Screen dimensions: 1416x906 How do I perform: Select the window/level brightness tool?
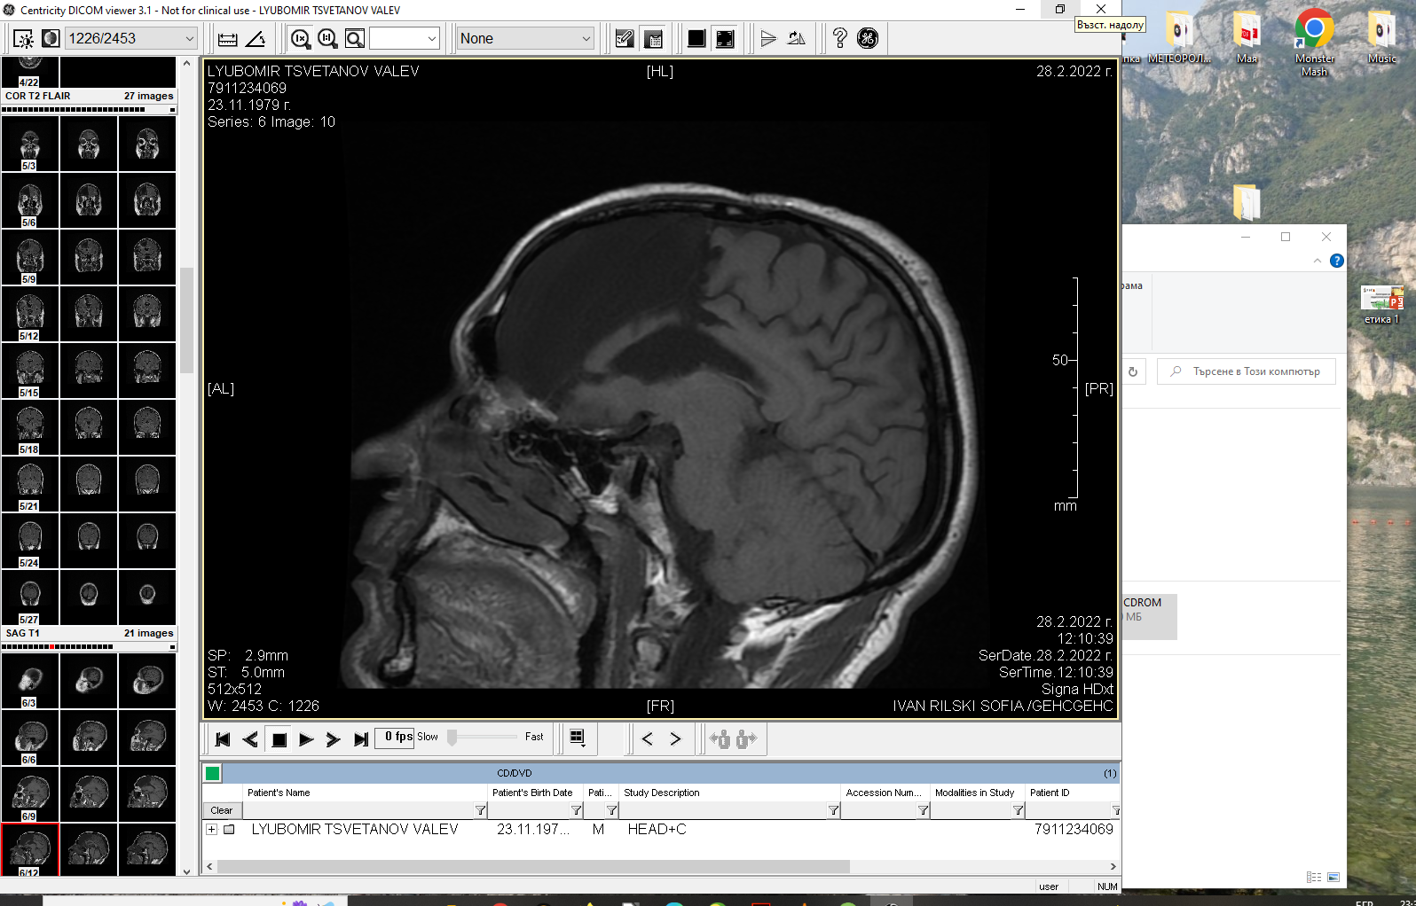(x=23, y=39)
